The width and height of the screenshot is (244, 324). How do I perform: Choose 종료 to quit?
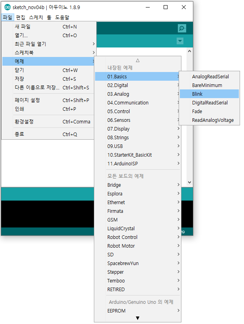click(x=48, y=134)
